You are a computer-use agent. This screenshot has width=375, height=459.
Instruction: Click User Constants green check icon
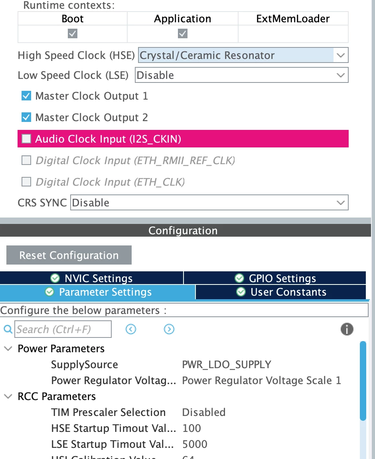(241, 292)
